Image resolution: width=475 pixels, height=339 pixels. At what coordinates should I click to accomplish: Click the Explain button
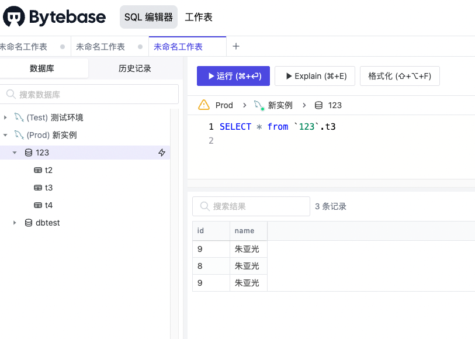(315, 76)
